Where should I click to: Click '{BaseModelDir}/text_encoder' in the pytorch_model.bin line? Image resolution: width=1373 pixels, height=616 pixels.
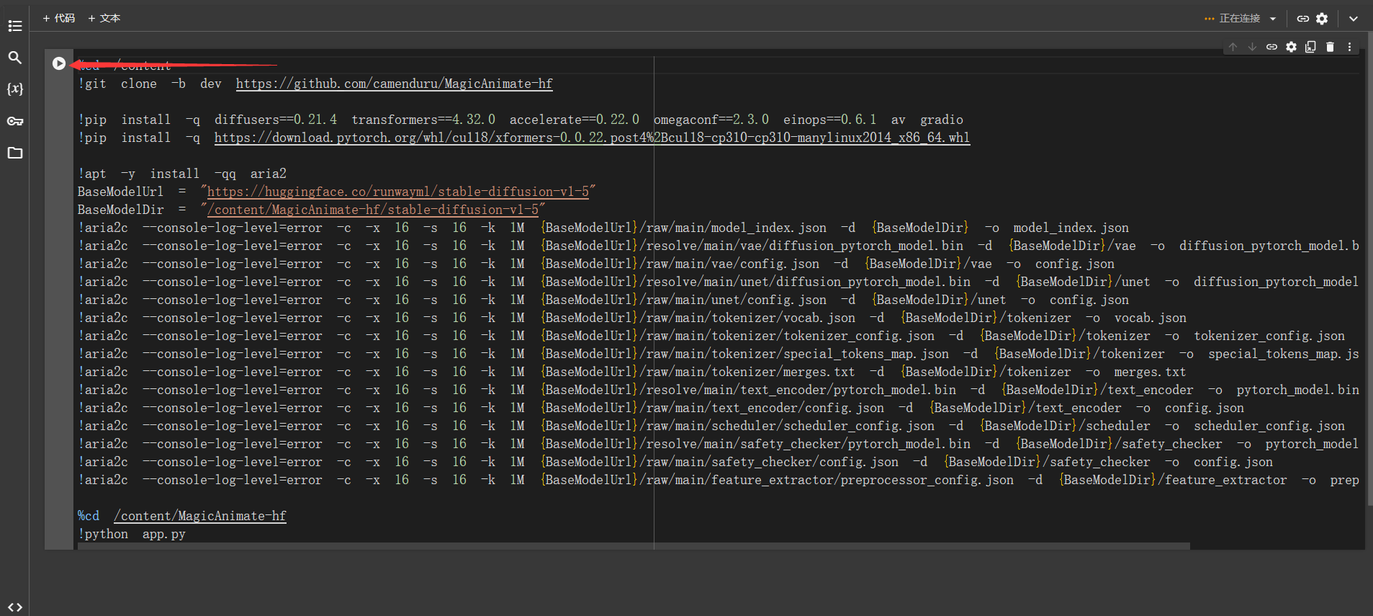1097,390
